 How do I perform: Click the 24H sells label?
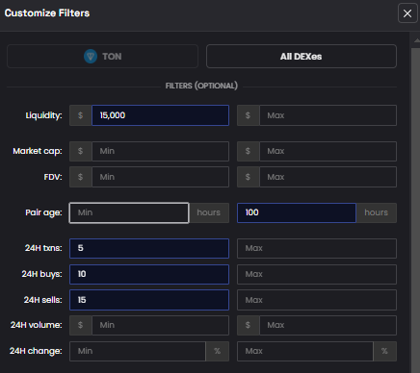pos(42,300)
